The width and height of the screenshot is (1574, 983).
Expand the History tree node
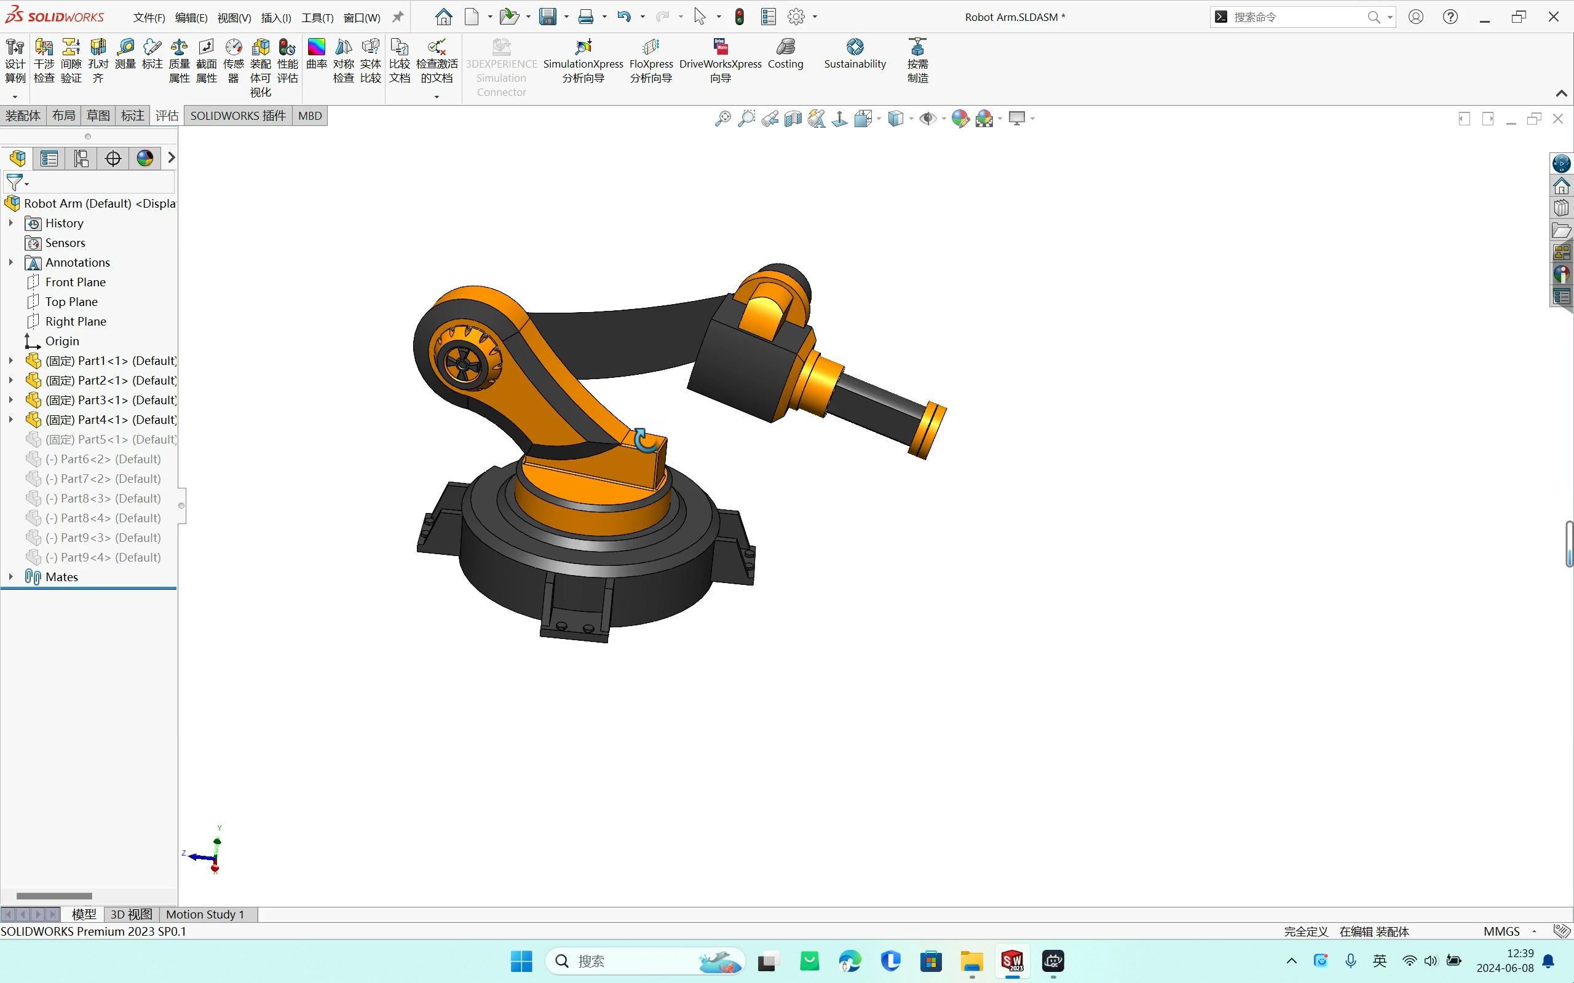11,223
